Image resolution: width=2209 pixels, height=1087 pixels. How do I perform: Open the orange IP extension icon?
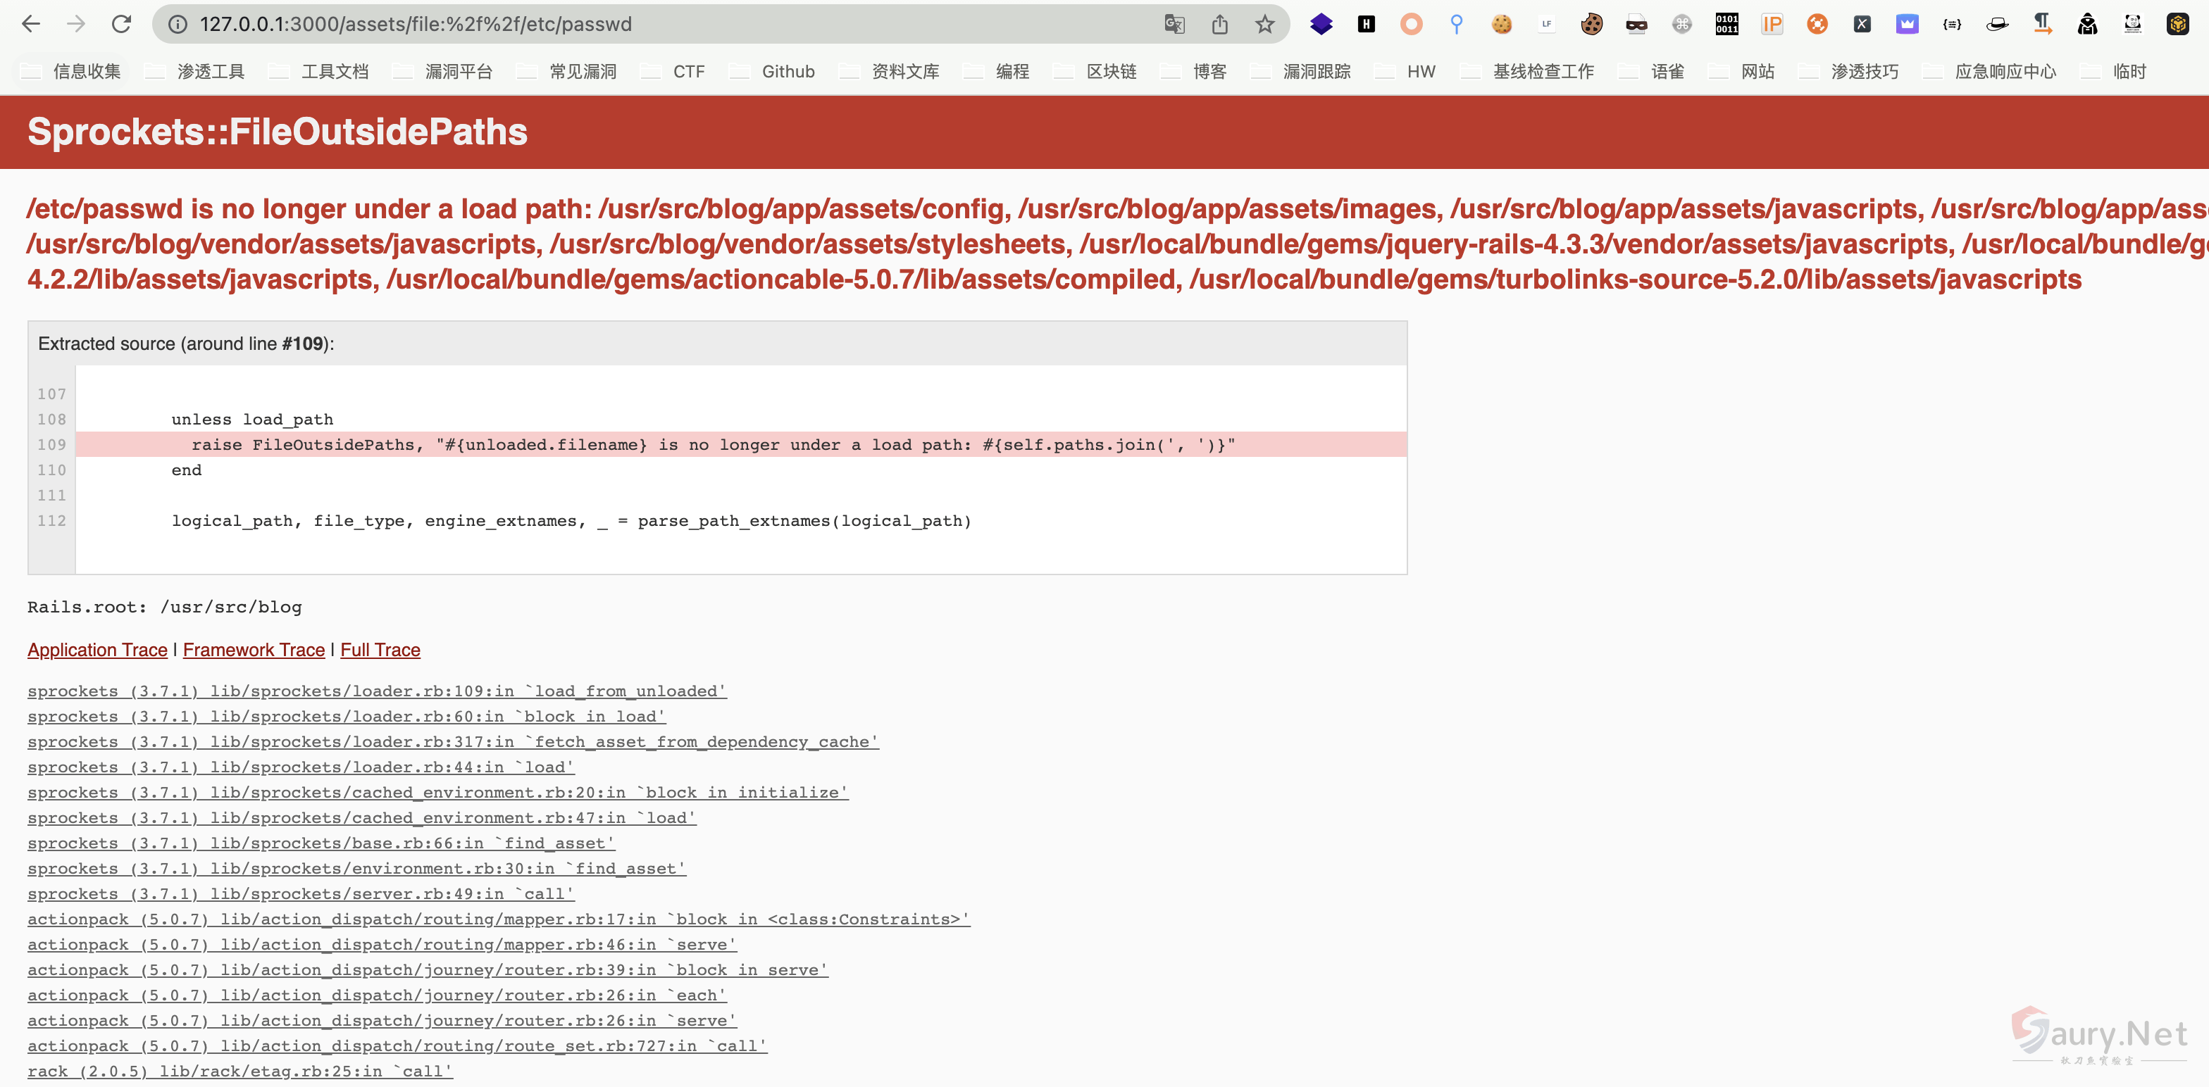pyautogui.click(x=1772, y=24)
